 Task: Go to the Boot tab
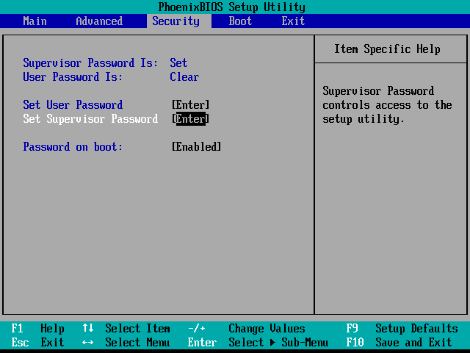(x=240, y=21)
